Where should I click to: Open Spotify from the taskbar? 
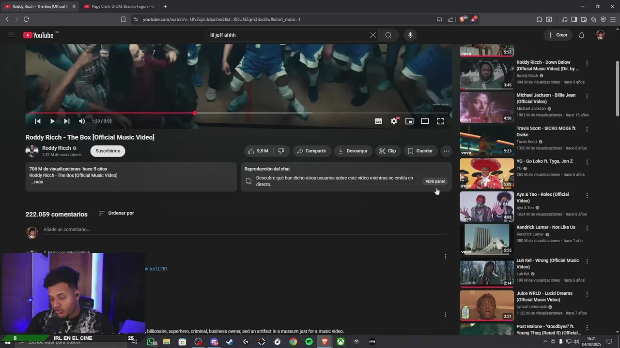[309, 342]
